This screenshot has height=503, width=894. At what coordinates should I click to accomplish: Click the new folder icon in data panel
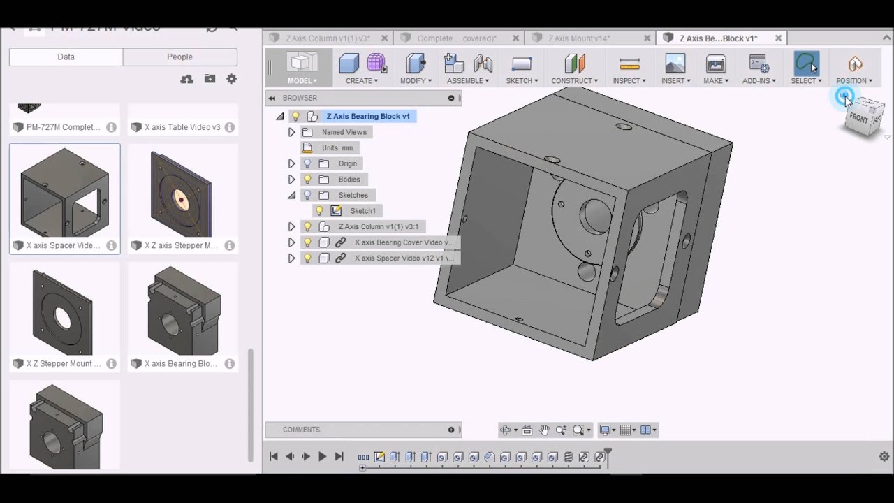(x=210, y=79)
